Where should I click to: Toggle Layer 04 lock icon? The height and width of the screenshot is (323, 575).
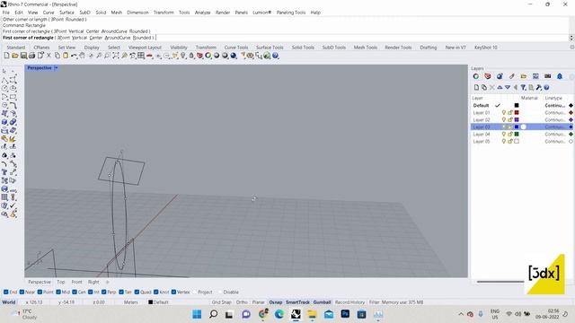510,134
